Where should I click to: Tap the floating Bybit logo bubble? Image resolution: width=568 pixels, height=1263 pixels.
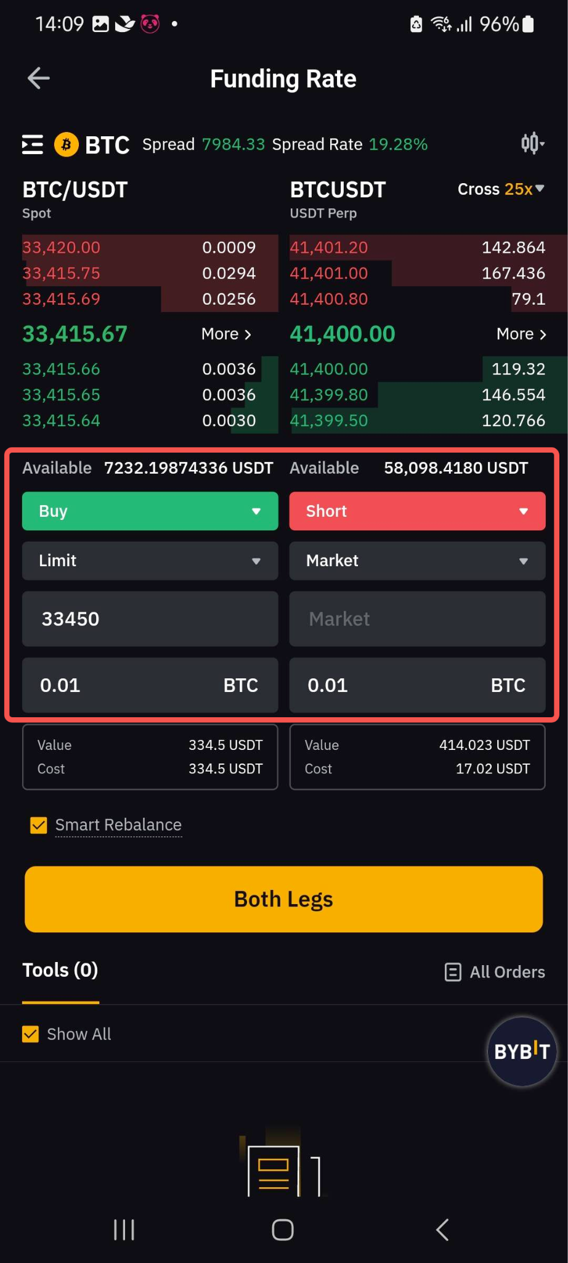pyautogui.click(x=522, y=1051)
